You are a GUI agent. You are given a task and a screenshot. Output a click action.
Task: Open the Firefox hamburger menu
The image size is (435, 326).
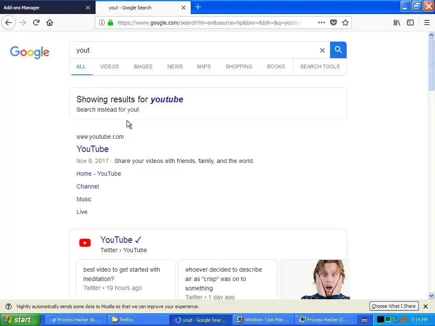(427, 22)
